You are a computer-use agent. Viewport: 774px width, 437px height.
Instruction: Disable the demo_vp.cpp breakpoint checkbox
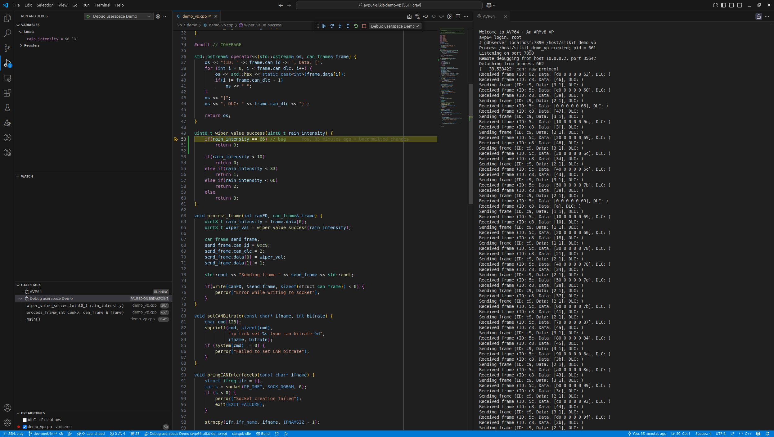coord(25,427)
